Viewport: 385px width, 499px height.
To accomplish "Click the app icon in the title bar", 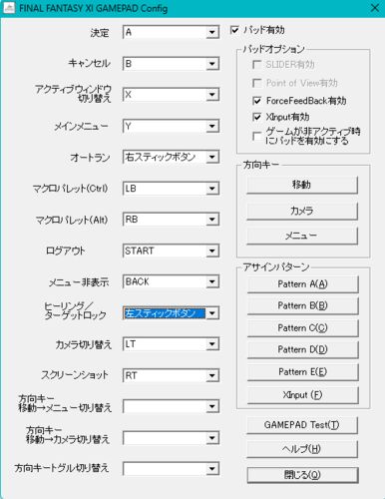I will coord(9,8).
